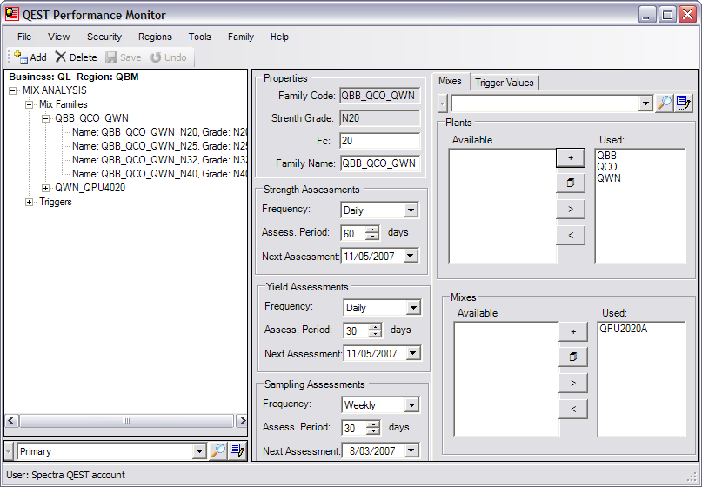Open Strength Assessments Frequency dropdown
This screenshot has width=702, height=487.
click(x=411, y=210)
